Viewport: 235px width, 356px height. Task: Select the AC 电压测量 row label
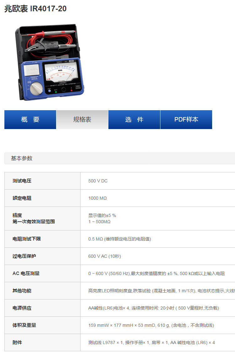click(26, 273)
